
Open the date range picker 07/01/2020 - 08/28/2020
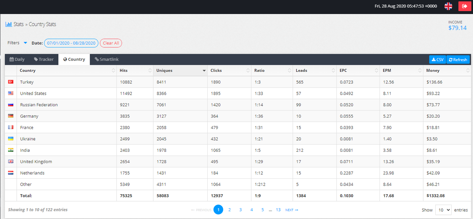coord(71,43)
